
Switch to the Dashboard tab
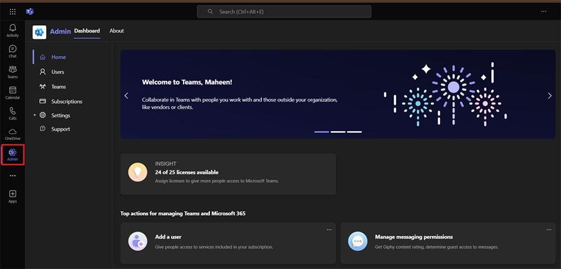pos(87,31)
